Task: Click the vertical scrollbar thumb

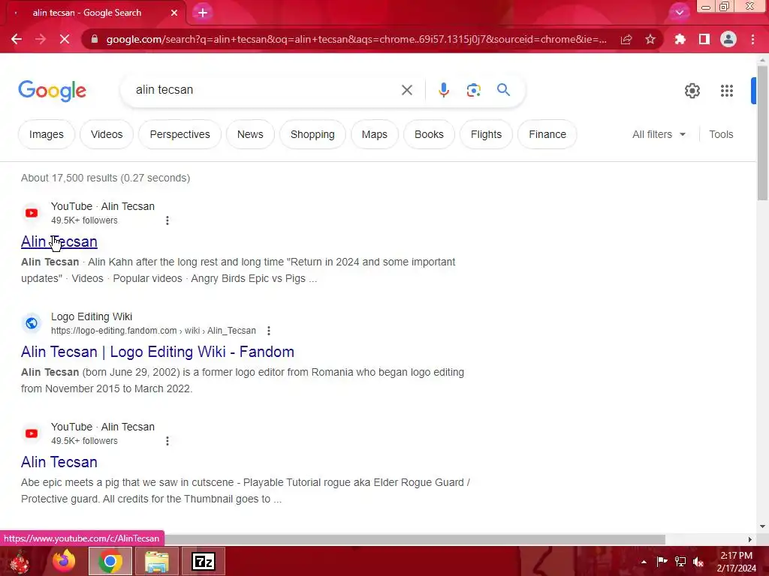Action: pyautogui.click(x=762, y=132)
